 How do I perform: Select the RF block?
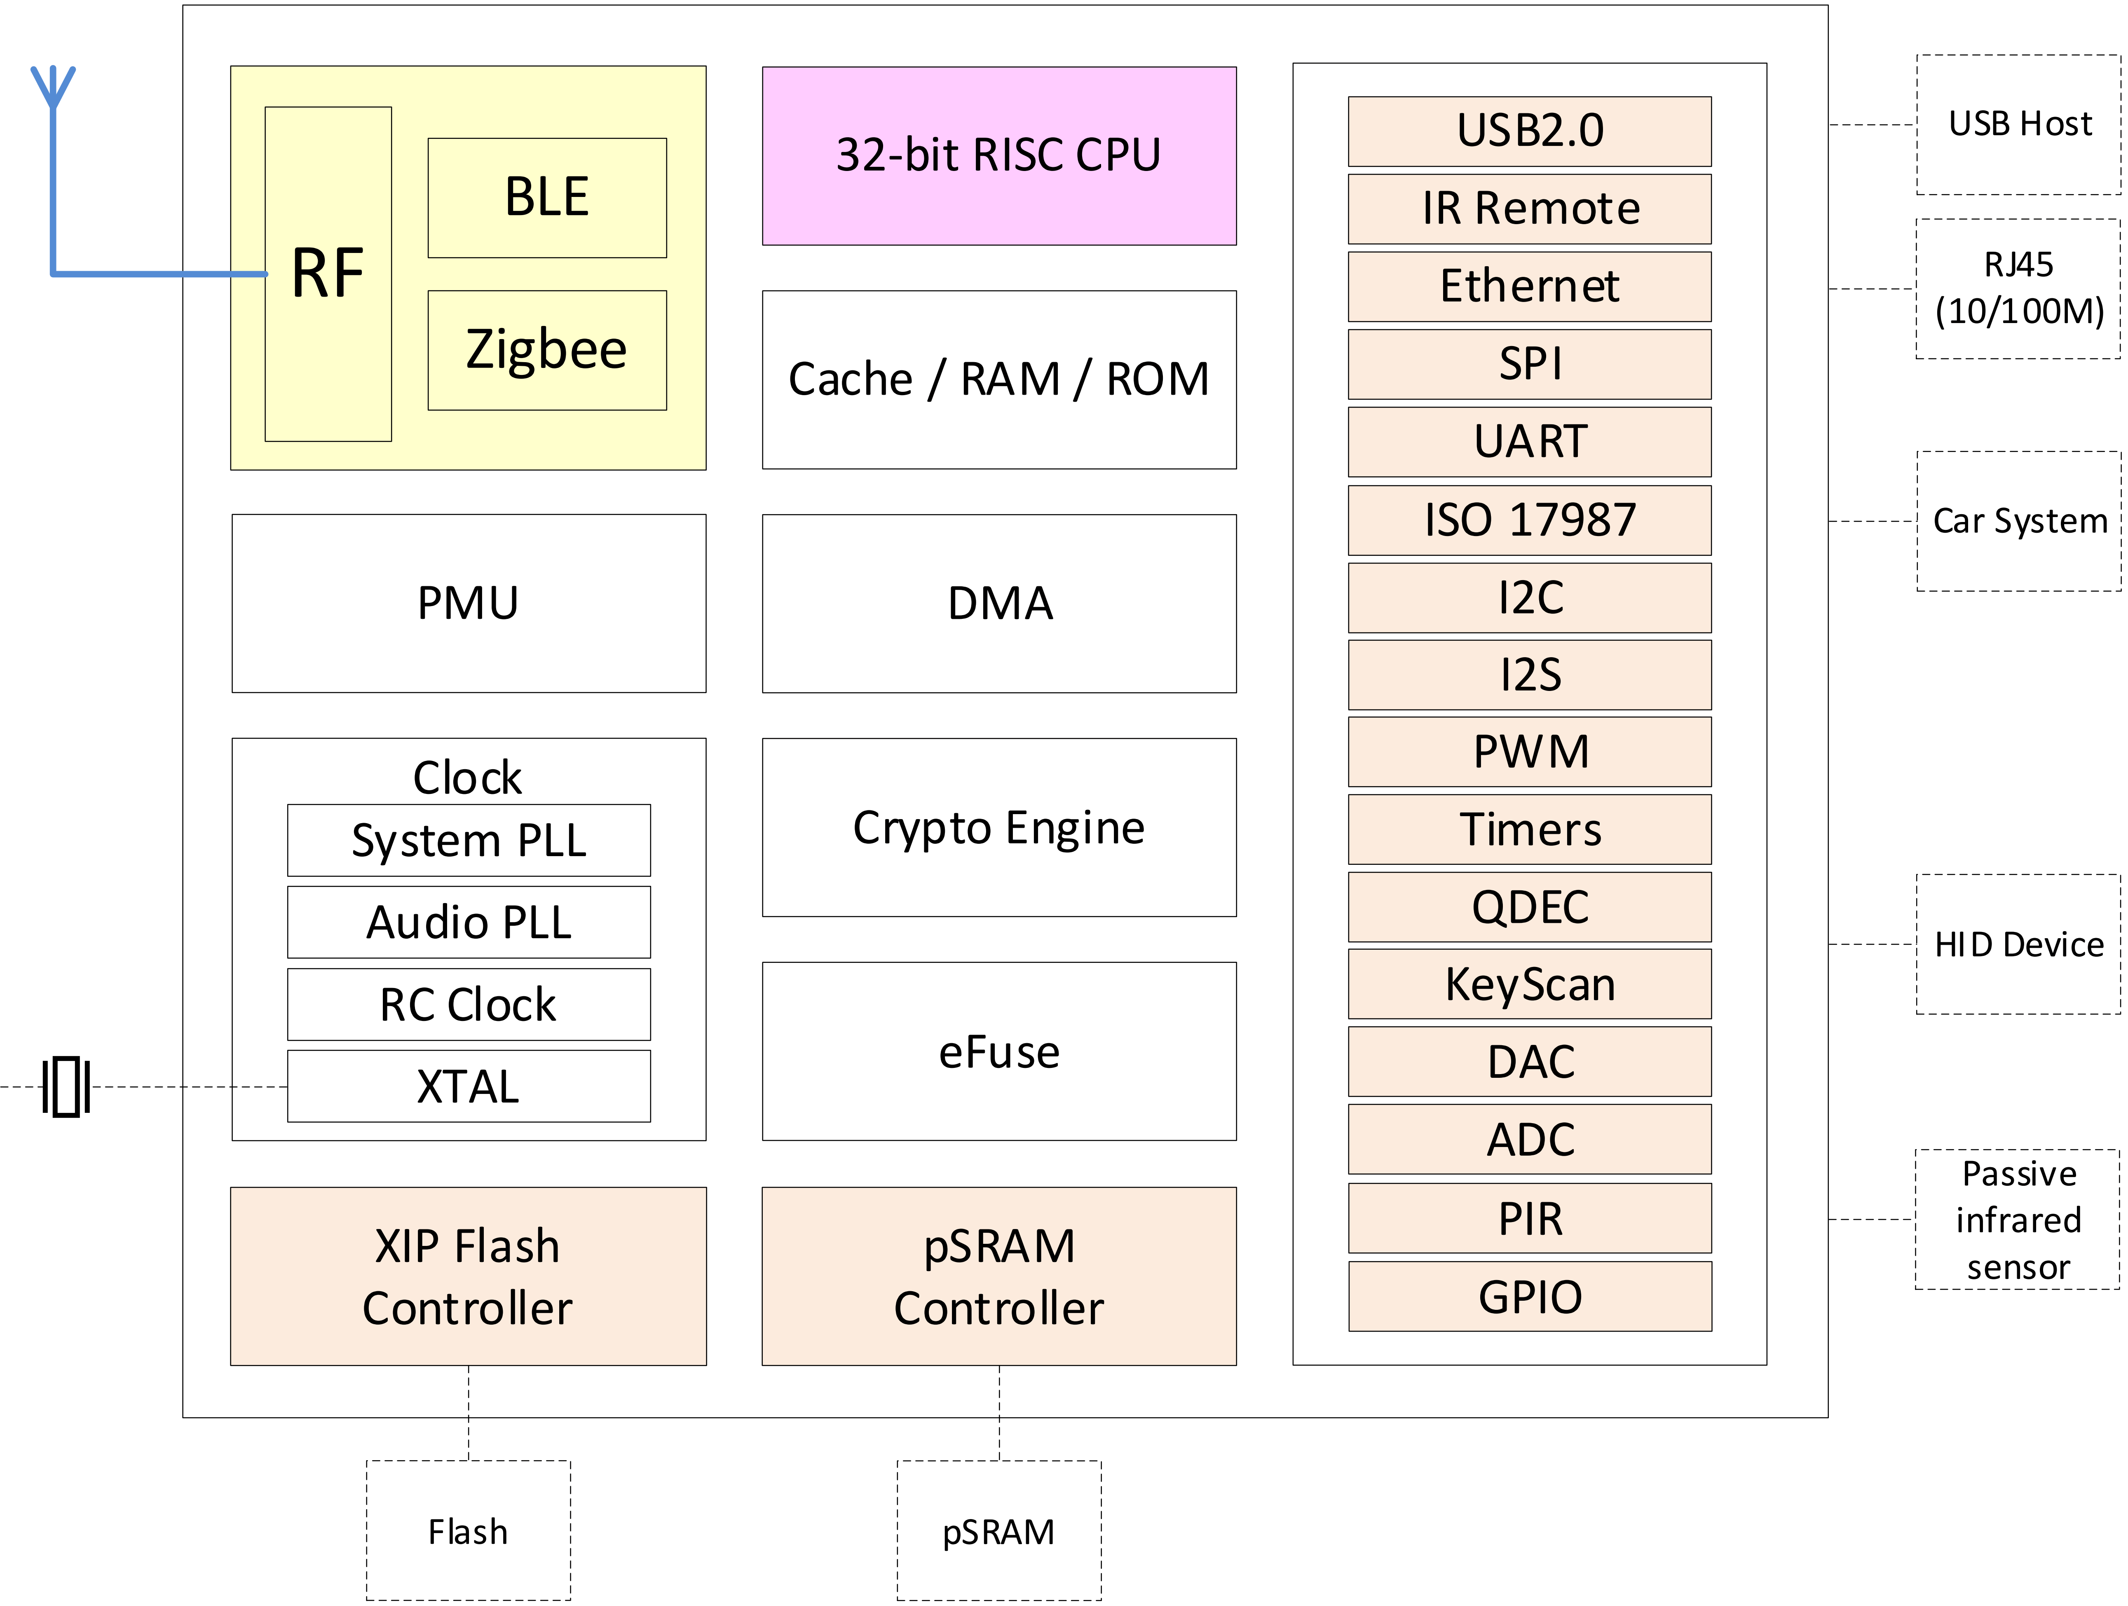328,274
